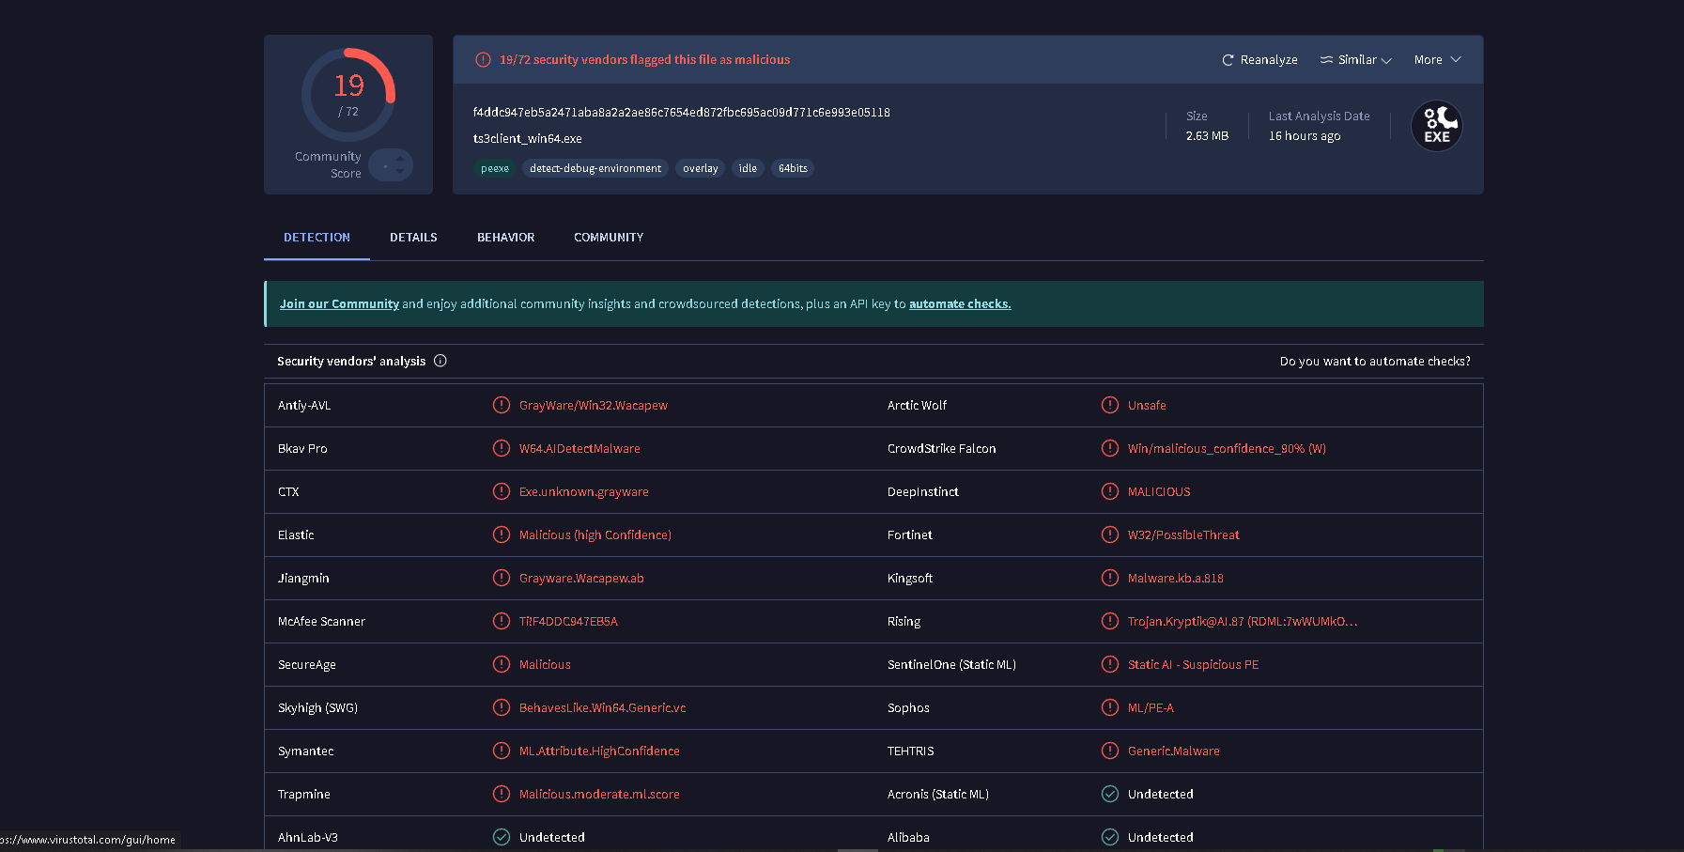
Task: Click the peexe tag
Action: pyautogui.click(x=494, y=169)
